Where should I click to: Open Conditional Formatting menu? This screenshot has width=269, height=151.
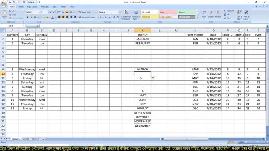[x=126, y=15]
